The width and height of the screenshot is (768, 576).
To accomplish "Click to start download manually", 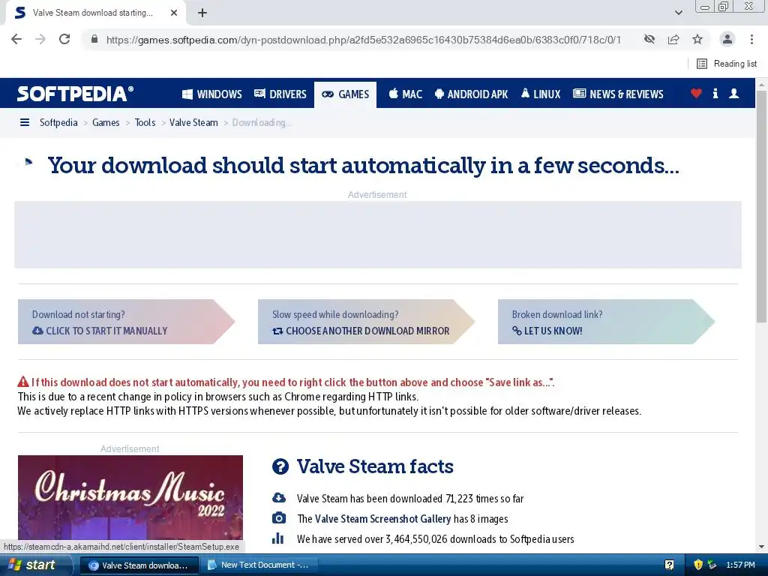I will coord(126,322).
